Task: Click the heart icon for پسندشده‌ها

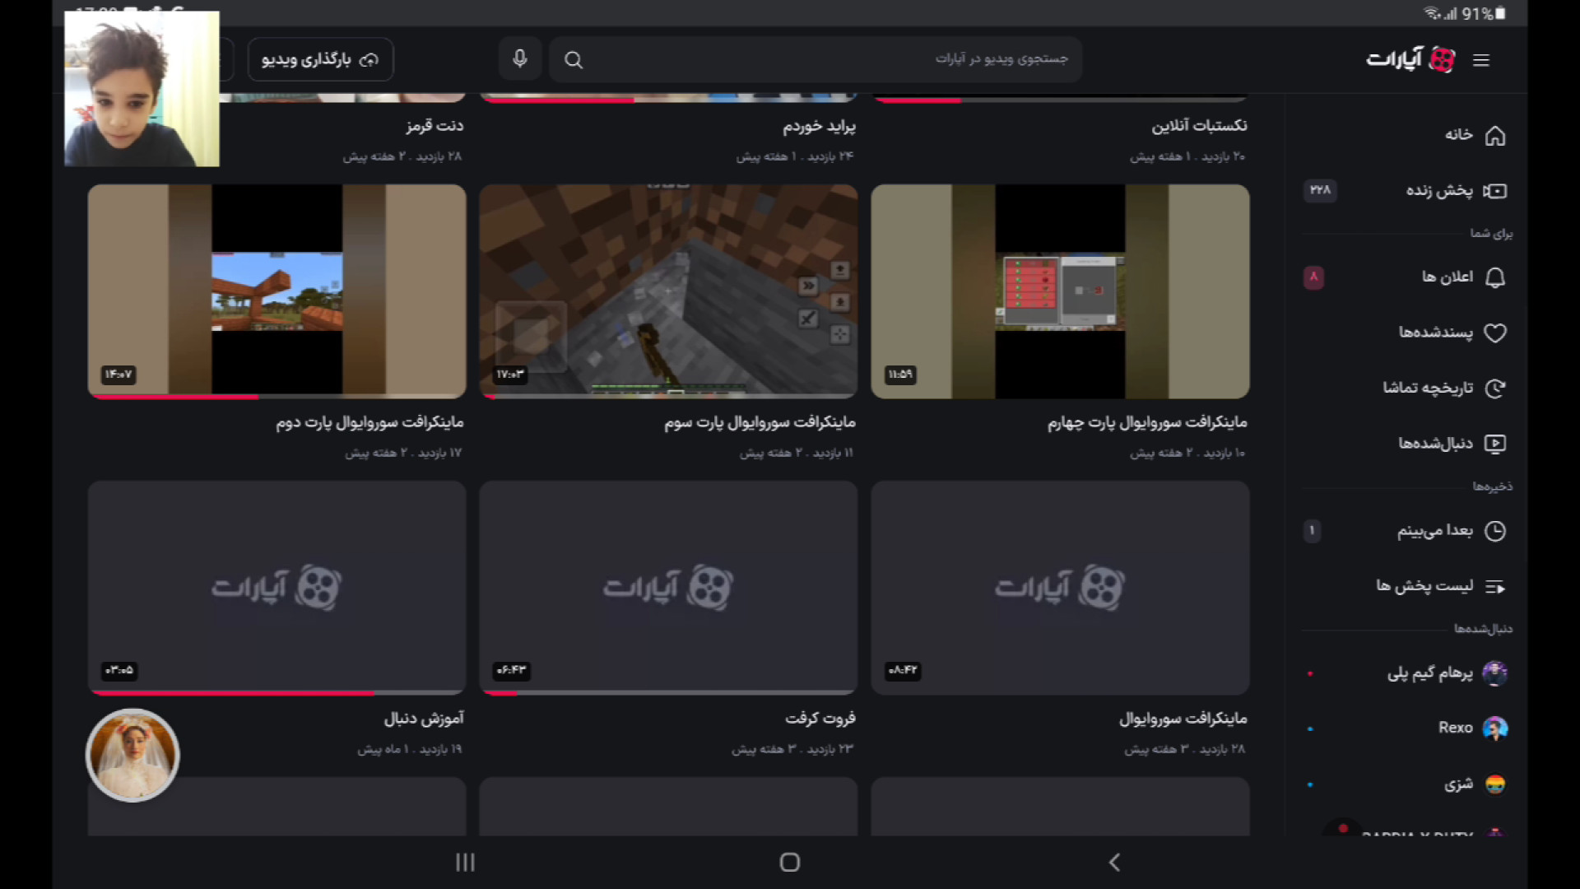Action: [1495, 333]
